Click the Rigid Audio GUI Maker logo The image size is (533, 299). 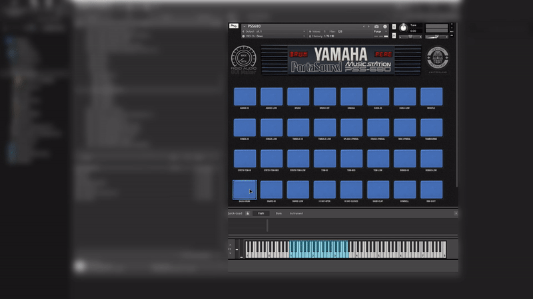(x=243, y=60)
